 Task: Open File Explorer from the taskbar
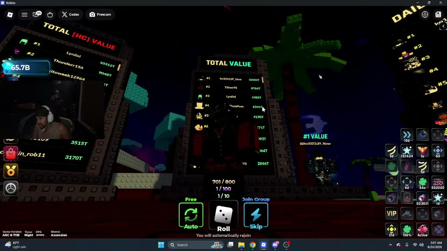pyautogui.click(x=241, y=245)
